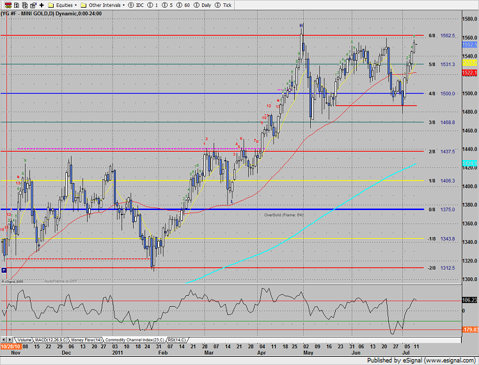The image size is (479, 365).
Task: Click the cyan 1424 moving average tag
Action: point(469,163)
